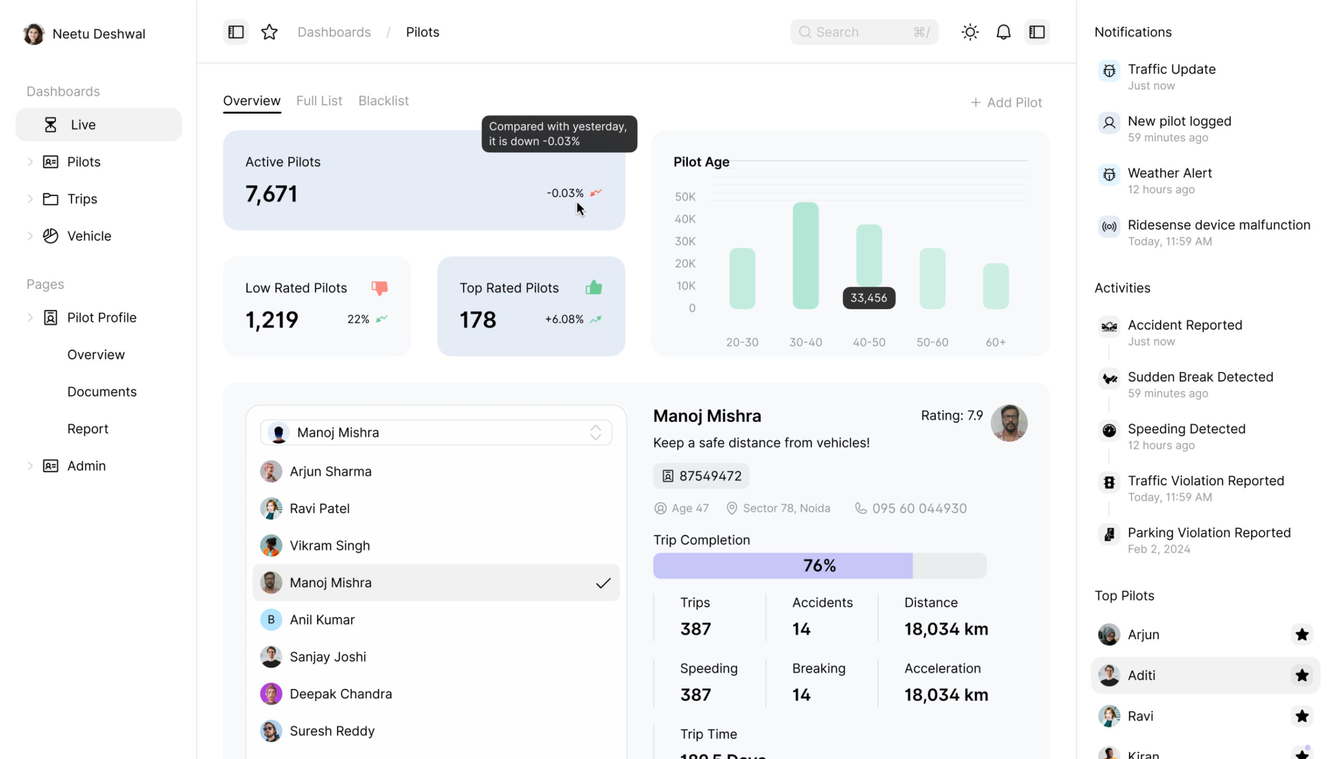
Task: Click the pilot ID 87549472 chip
Action: tap(701, 476)
